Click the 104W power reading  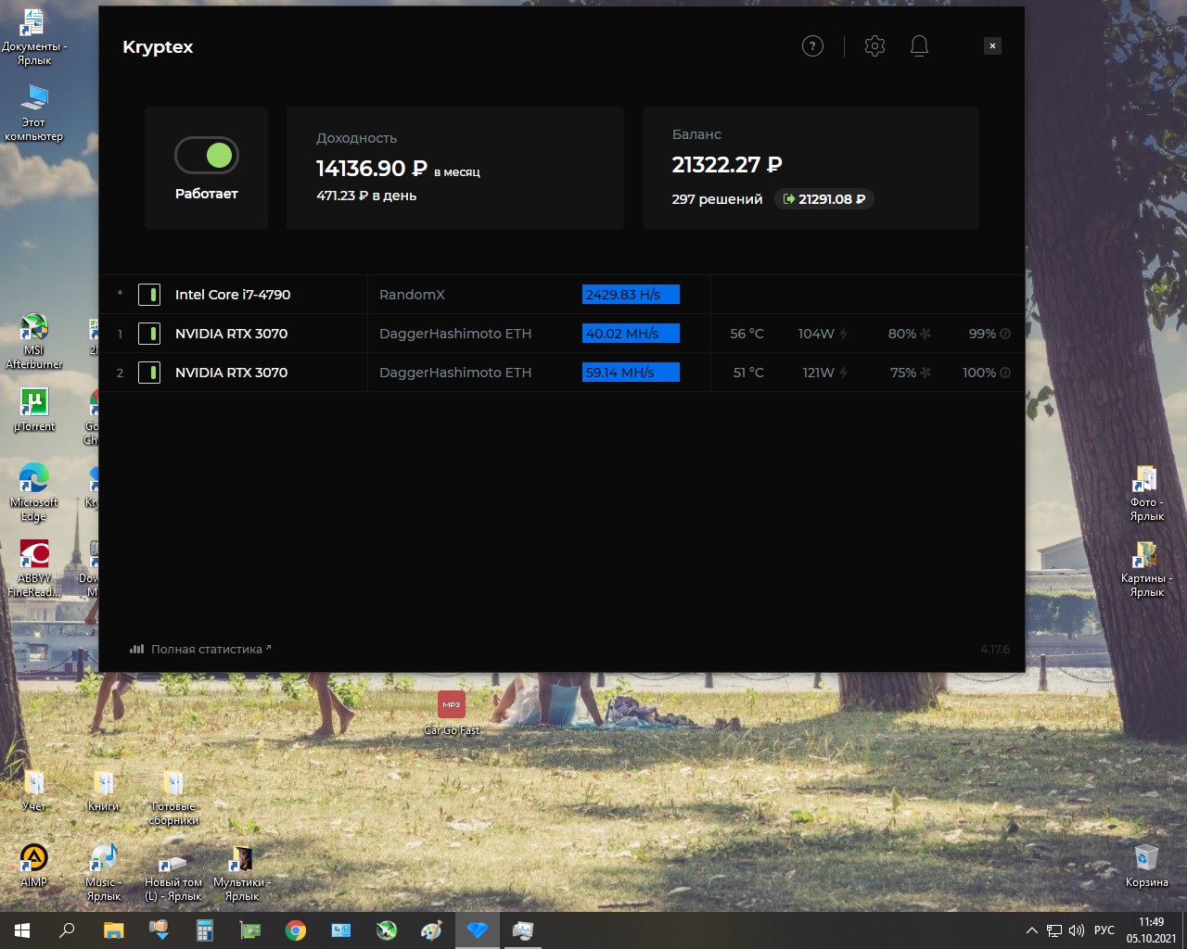tap(816, 334)
